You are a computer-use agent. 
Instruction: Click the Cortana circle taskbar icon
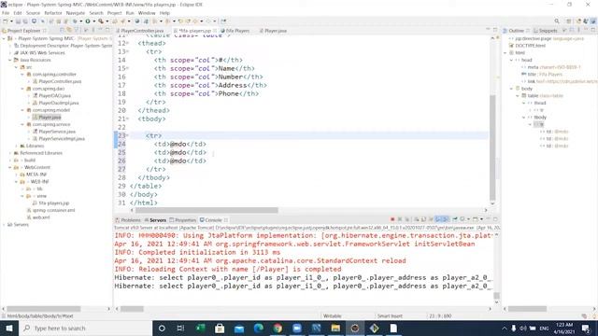point(162,328)
